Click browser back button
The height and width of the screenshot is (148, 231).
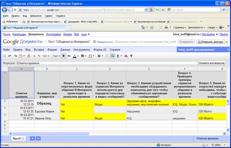[4, 10]
